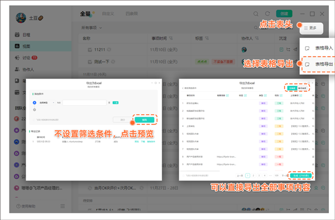Screen dimensions: 335x220
Task: Expand the 所有事项 dropdown
Action: pos(92,28)
